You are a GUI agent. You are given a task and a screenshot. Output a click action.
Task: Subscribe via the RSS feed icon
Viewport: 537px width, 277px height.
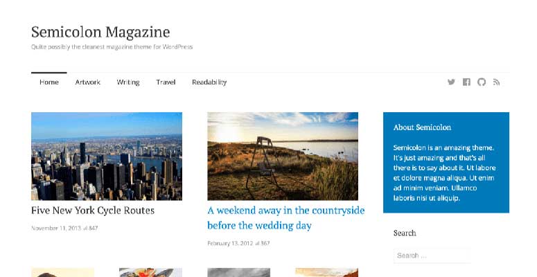coord(496,82)
